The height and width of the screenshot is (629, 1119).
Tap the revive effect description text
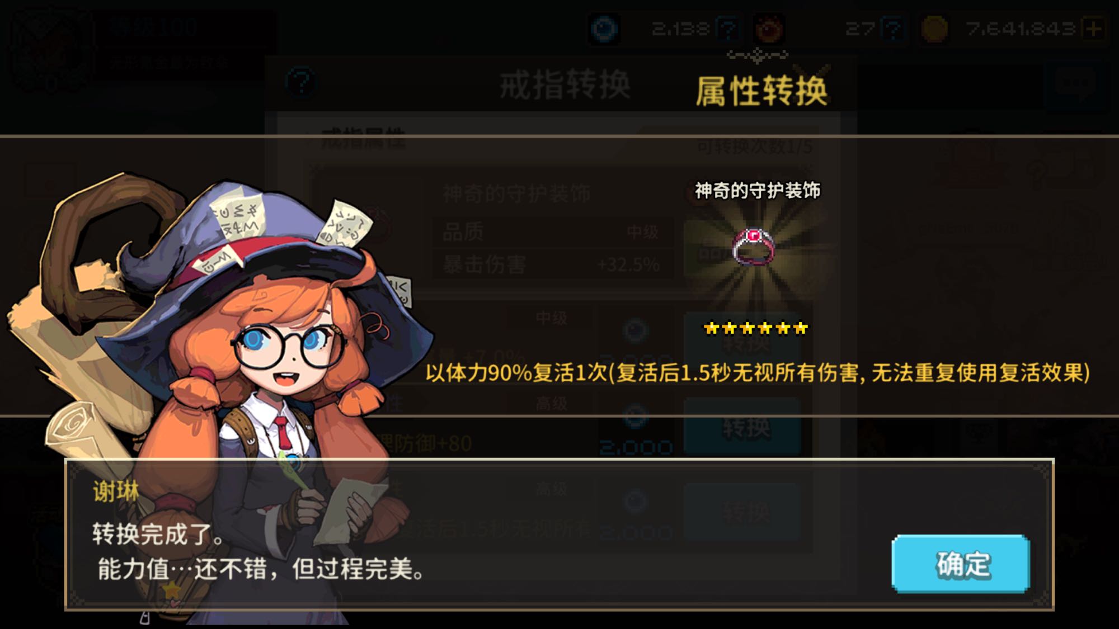tap(758, 372)
